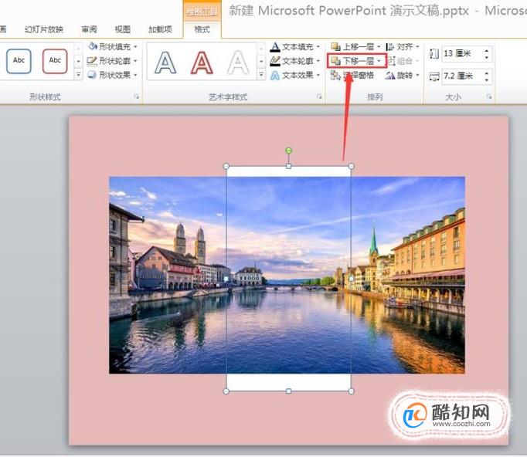Viewport: 527px width, 457px height.
Task: Open the 对齐 align menu
Action: (x=403, y=46)
